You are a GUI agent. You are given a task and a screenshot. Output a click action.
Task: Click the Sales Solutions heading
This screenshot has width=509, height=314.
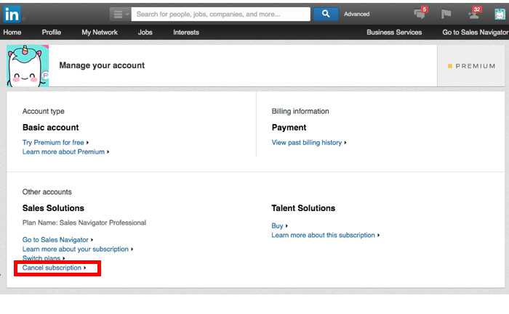[x=53, y=208]
